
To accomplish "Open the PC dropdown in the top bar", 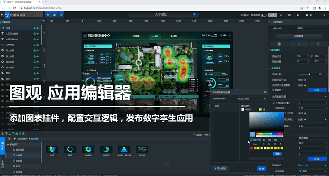I will 245,15.
